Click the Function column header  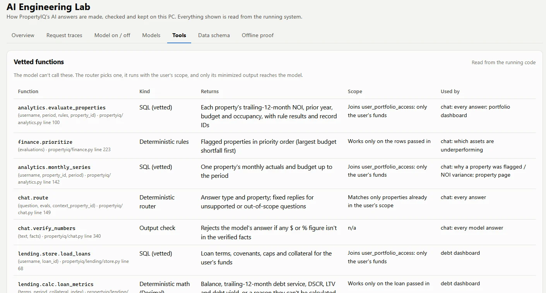28,92
